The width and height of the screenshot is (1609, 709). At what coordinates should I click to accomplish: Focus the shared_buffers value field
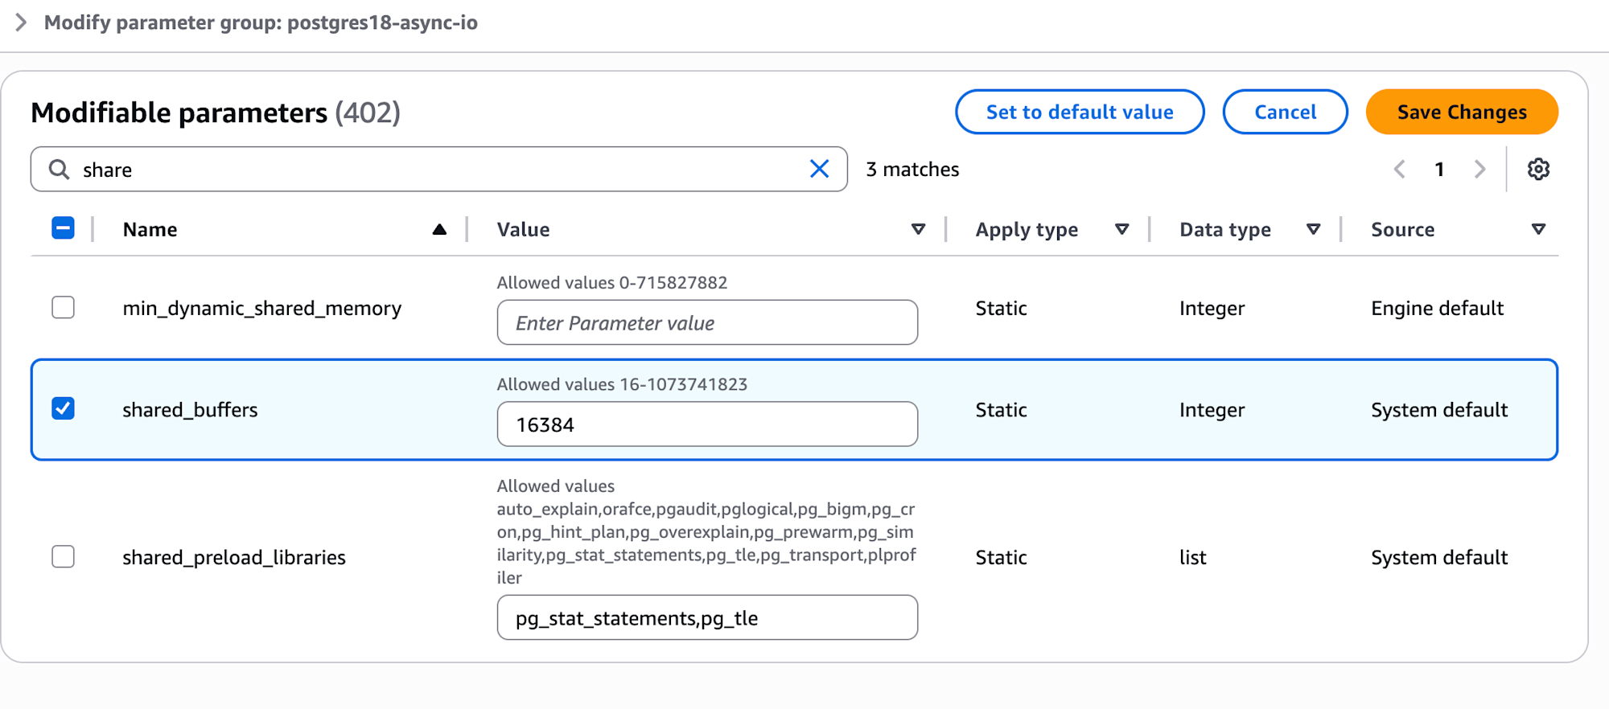[706, 424]
